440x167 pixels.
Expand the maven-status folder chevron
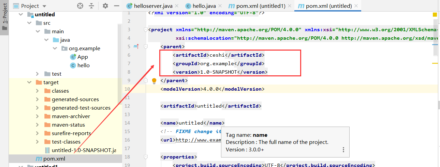(38, 125)
